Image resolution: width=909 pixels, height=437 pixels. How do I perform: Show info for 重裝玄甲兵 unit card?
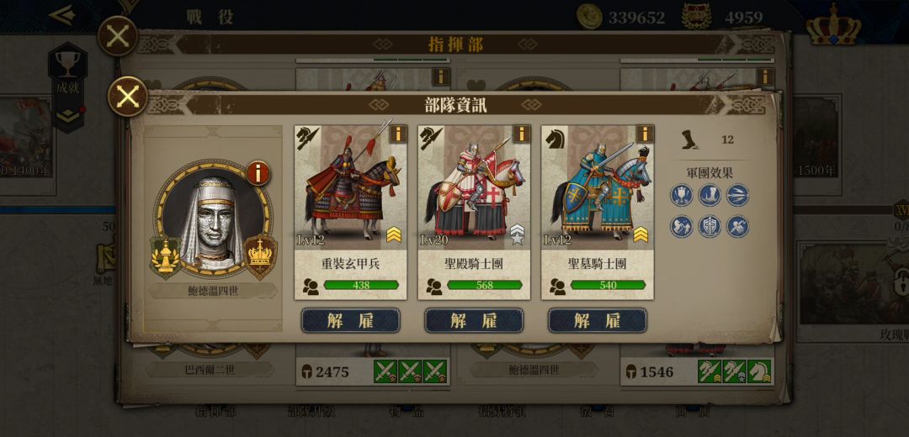(x=397, y=134)
